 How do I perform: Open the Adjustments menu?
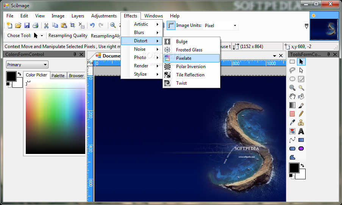click(x=104, y=16)
